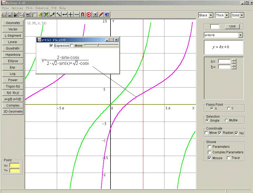Viewport: 253px width, 193px height.
Task: Click the Unit button
Action: (x=232, y=26)
